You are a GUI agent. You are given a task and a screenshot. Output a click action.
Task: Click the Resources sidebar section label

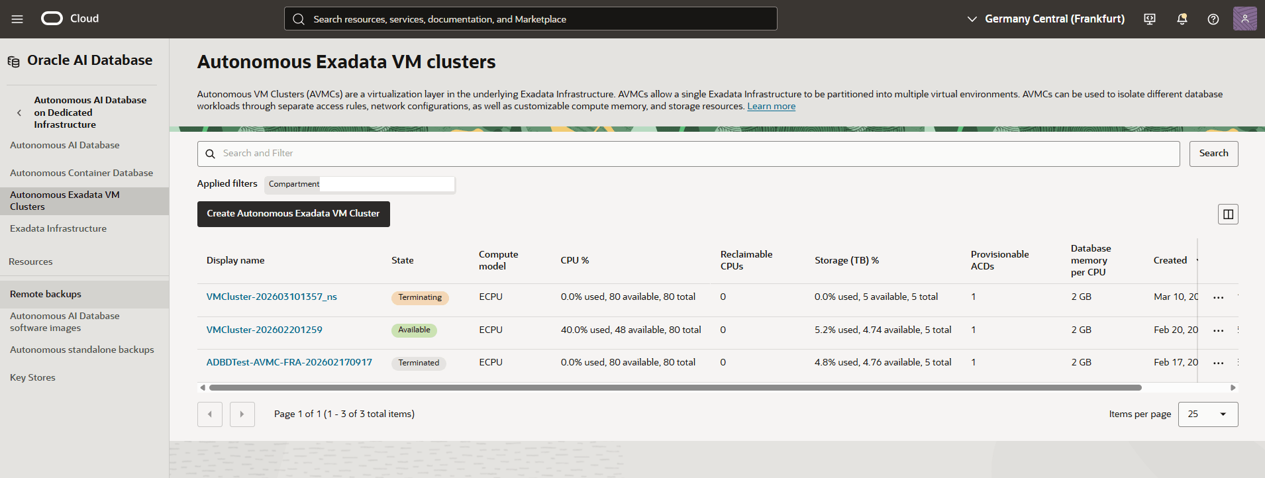[30, 262]
